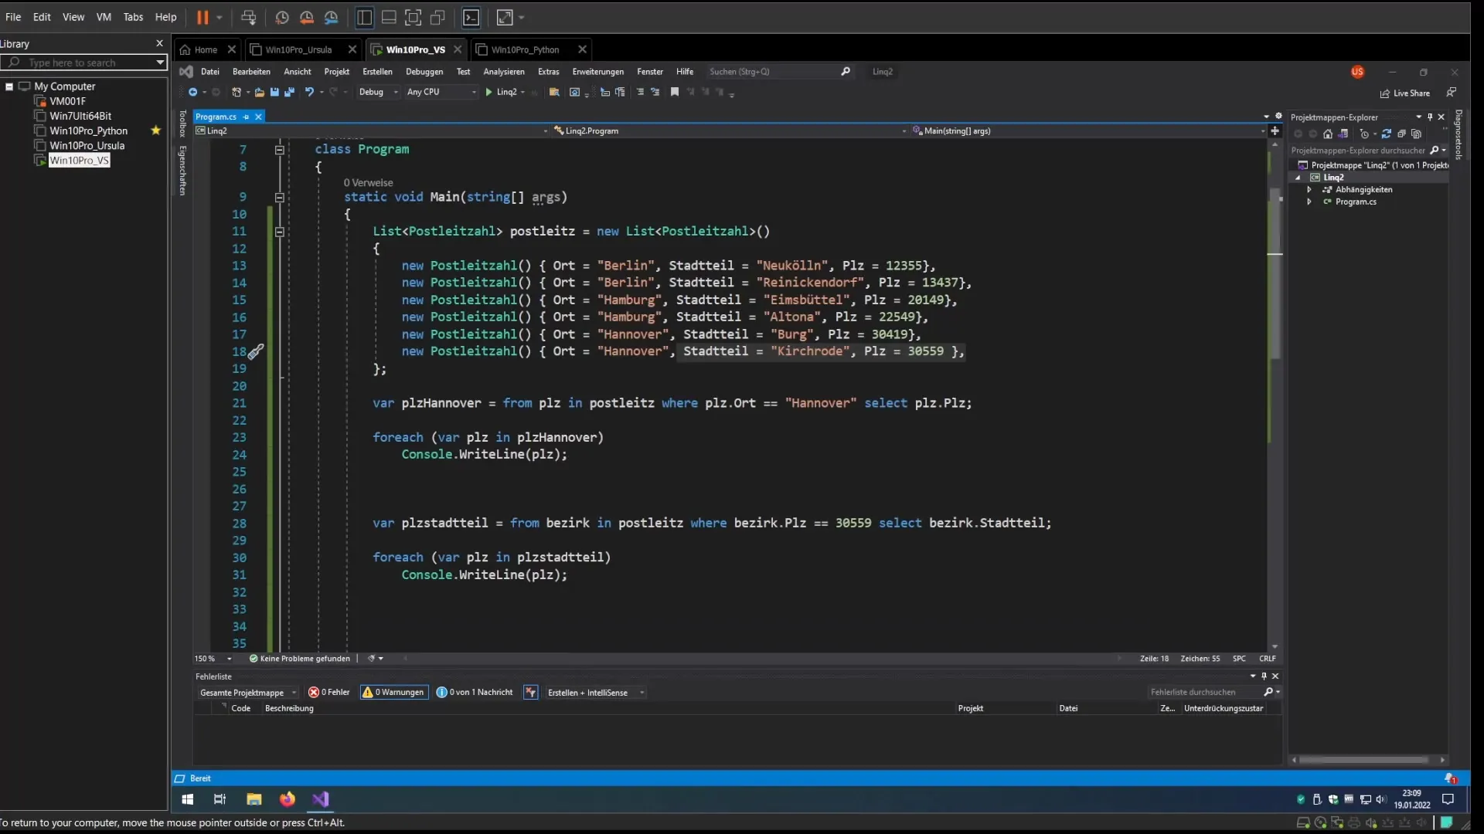
Task: Toggle the VMware console view button
Action: click(x=471, y=17)
